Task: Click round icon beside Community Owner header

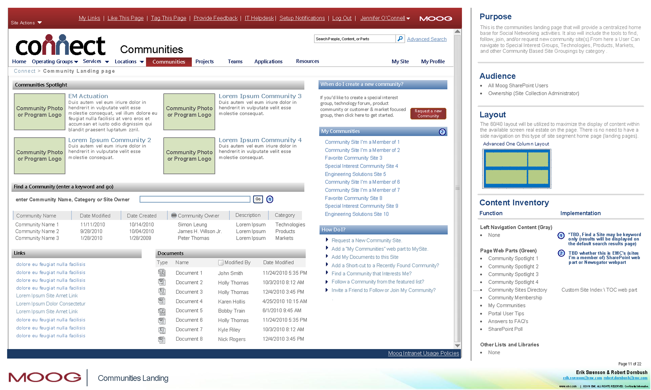Action: (x=174, y=215)
